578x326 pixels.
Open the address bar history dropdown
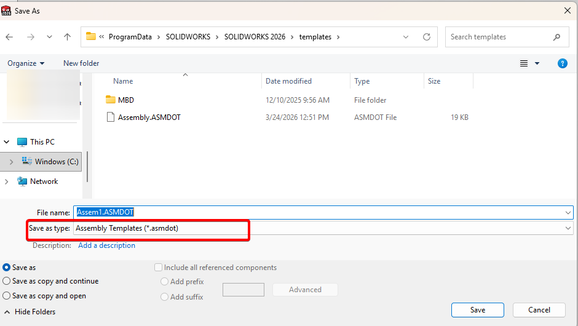406,37
